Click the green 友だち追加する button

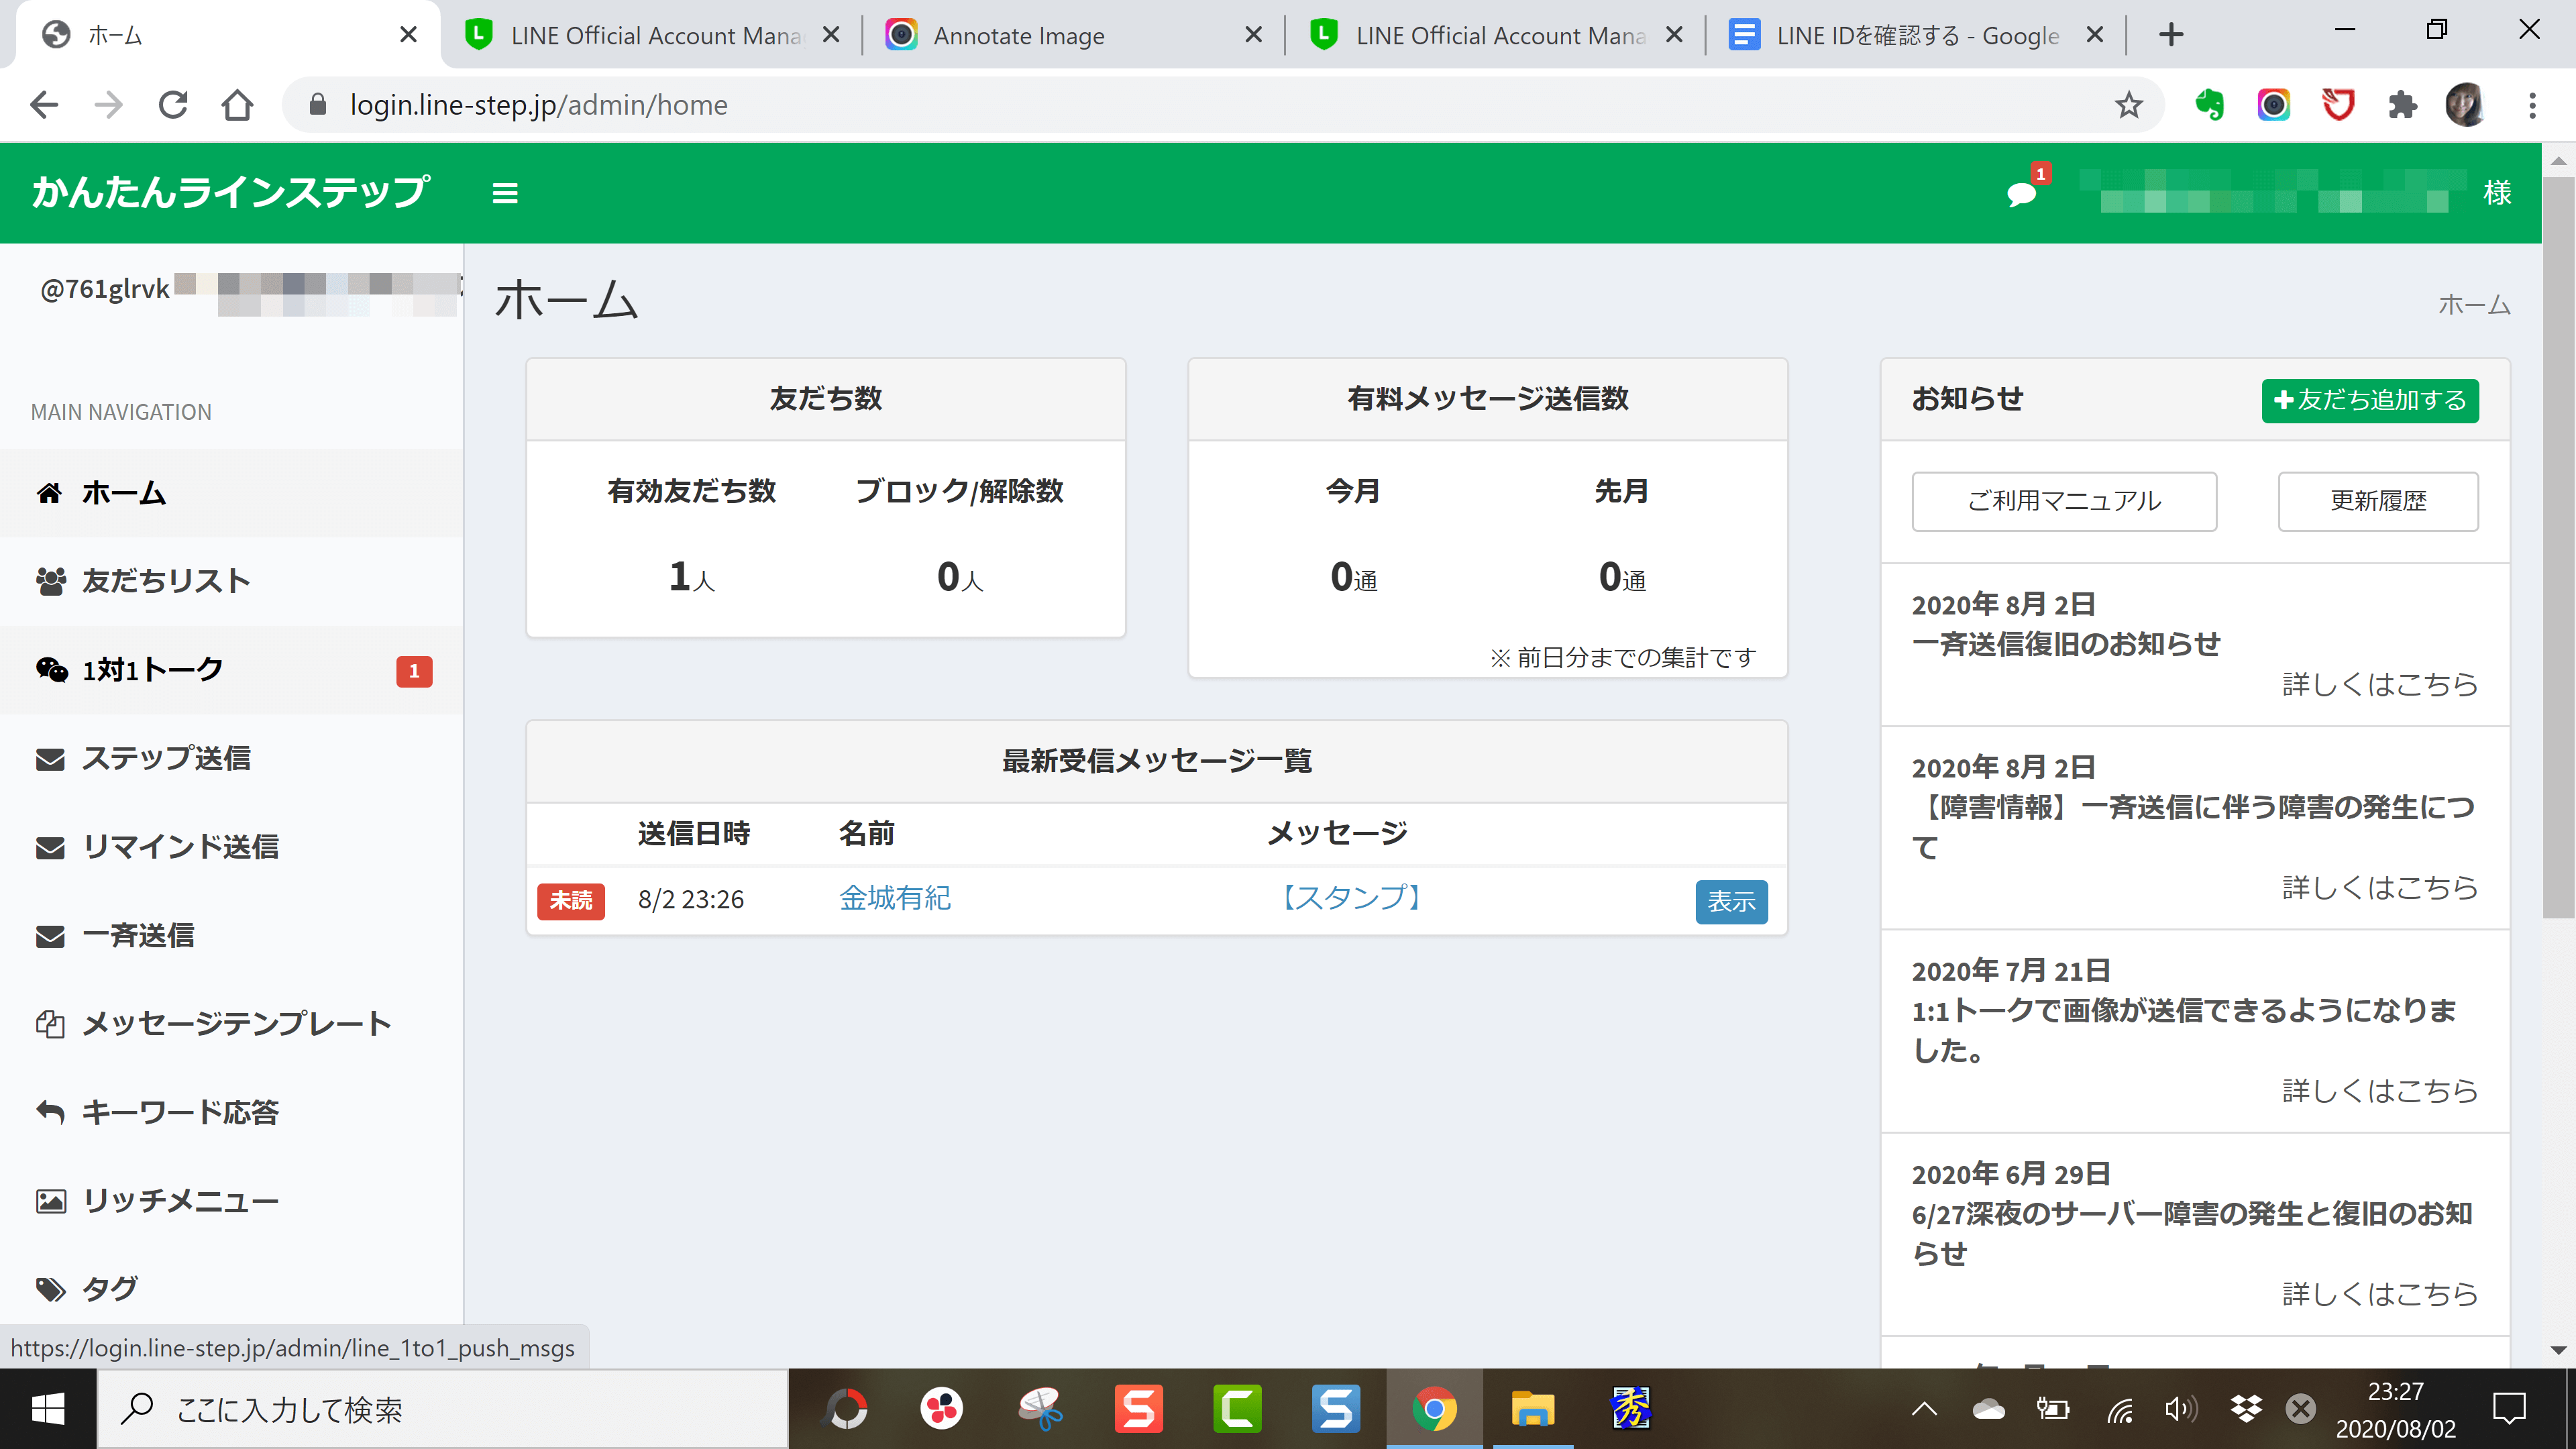point(2369,400)
